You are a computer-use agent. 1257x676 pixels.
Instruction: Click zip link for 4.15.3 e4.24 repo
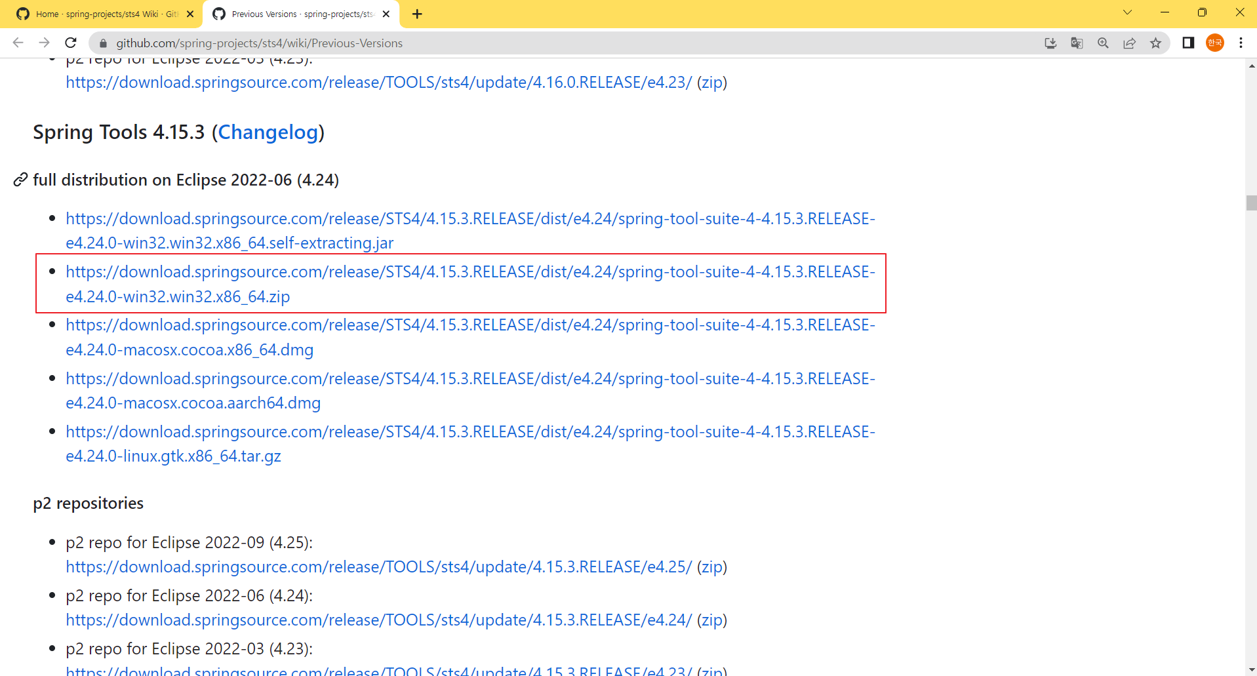tap(711, 620)
